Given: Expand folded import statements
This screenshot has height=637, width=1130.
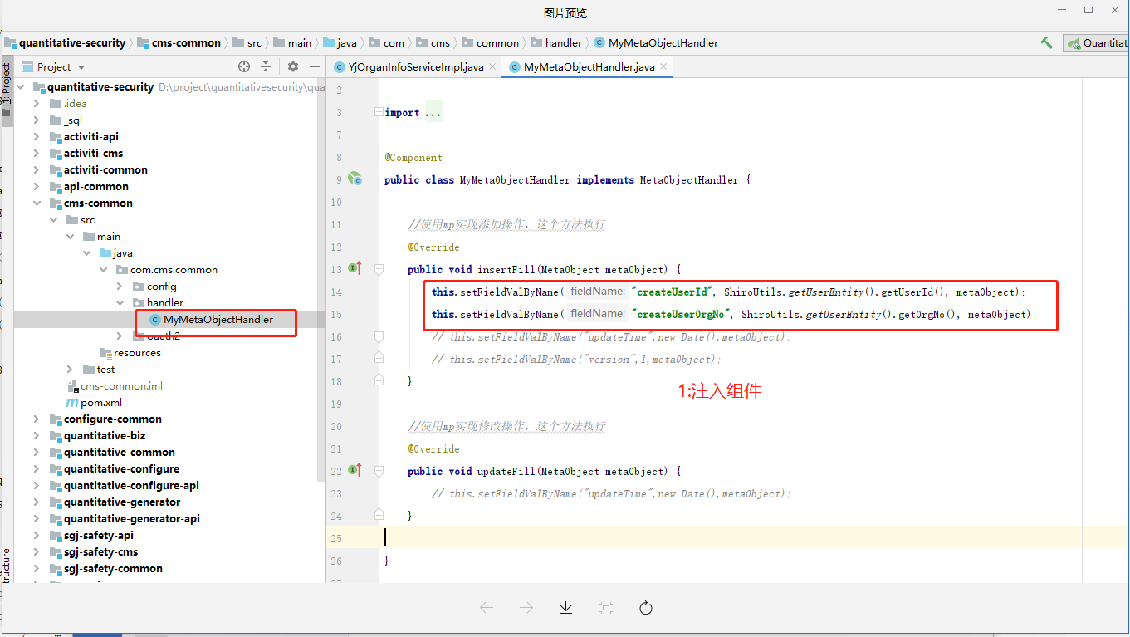Looking at the screenshot, I should (x=379, y=112).
